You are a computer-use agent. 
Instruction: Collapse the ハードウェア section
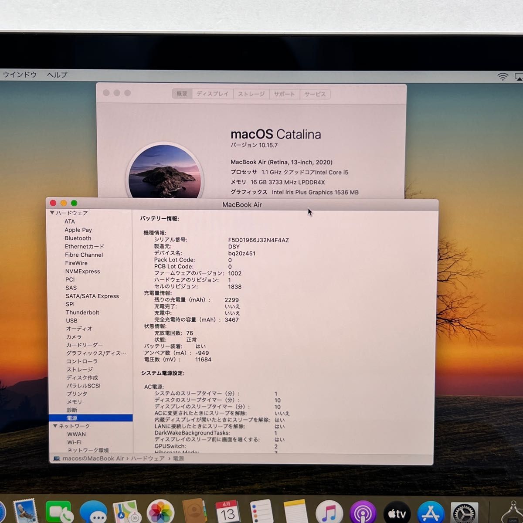click(x=52, y=213)
